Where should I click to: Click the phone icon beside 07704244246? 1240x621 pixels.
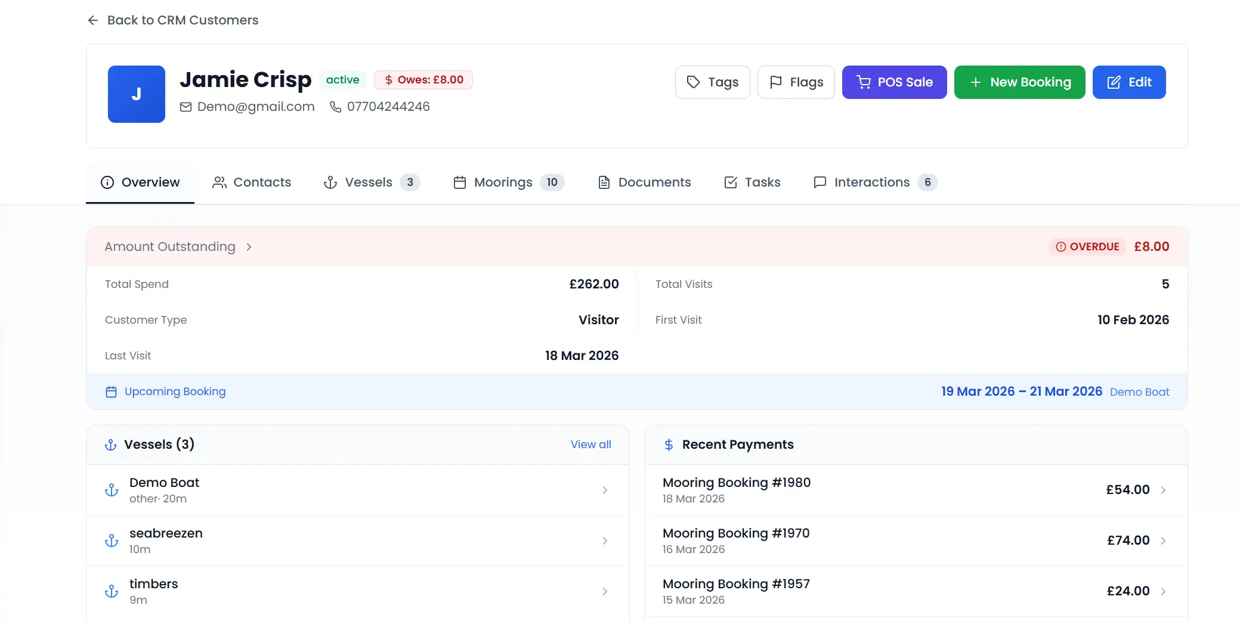pyautogui.click(x=335, y=107)
